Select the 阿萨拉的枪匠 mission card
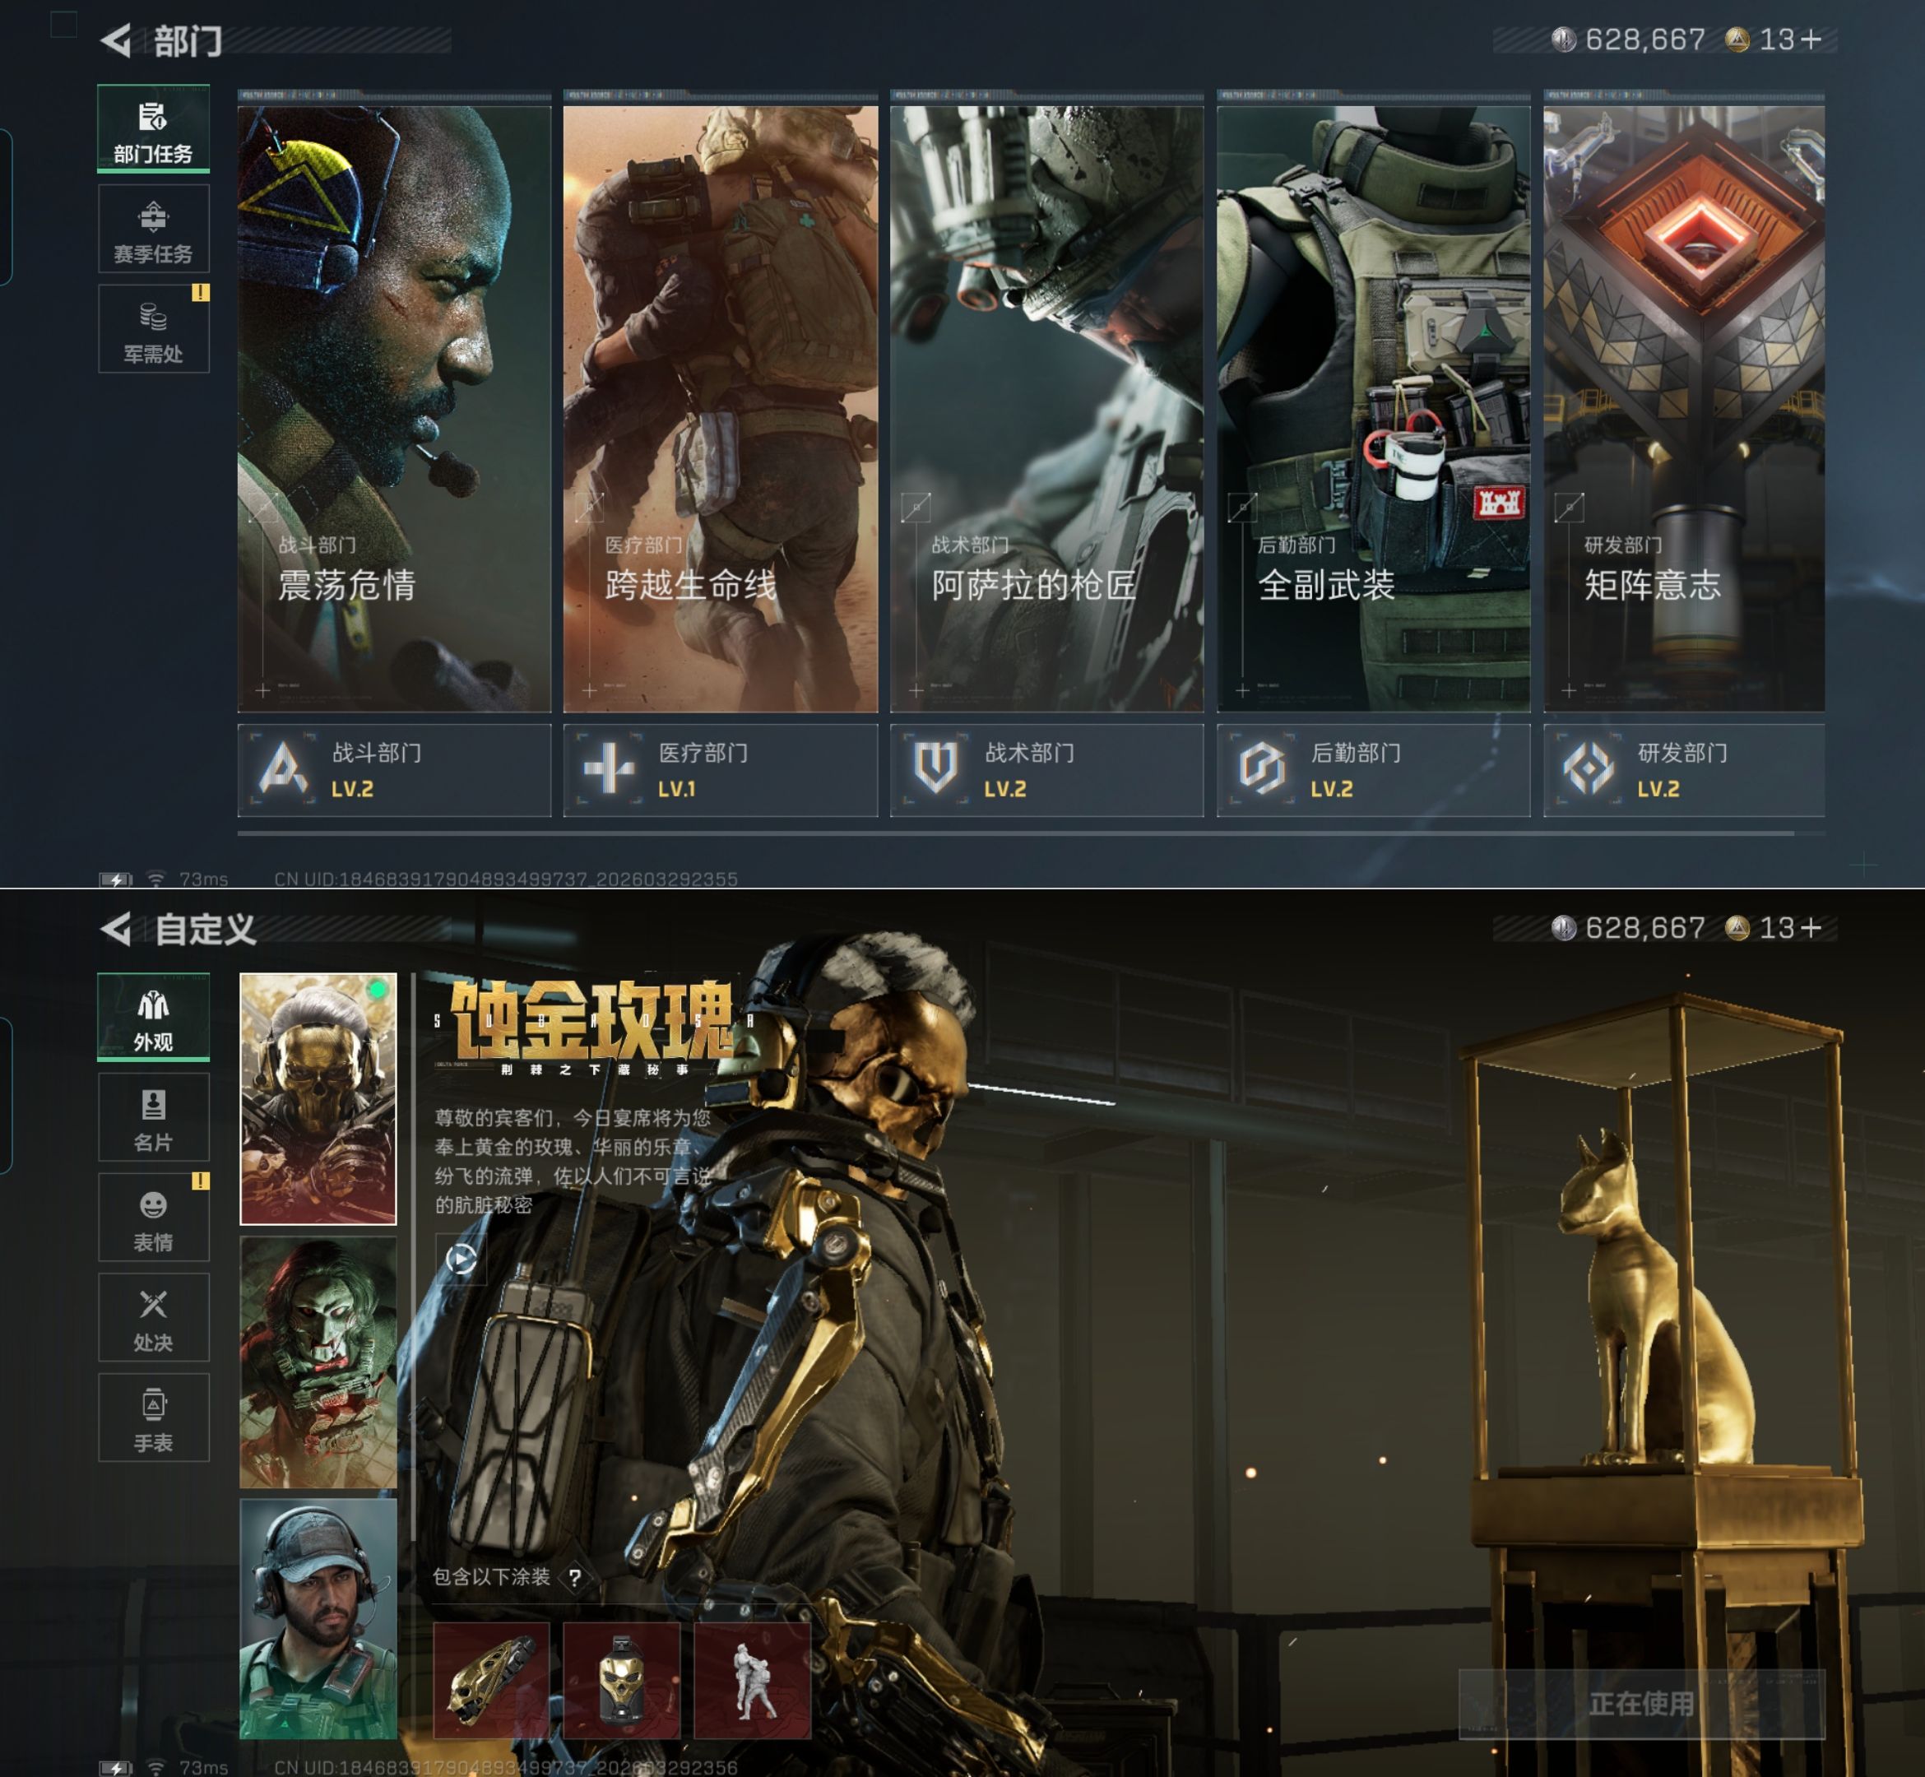1925x1777 pixels. (1046, 409)
